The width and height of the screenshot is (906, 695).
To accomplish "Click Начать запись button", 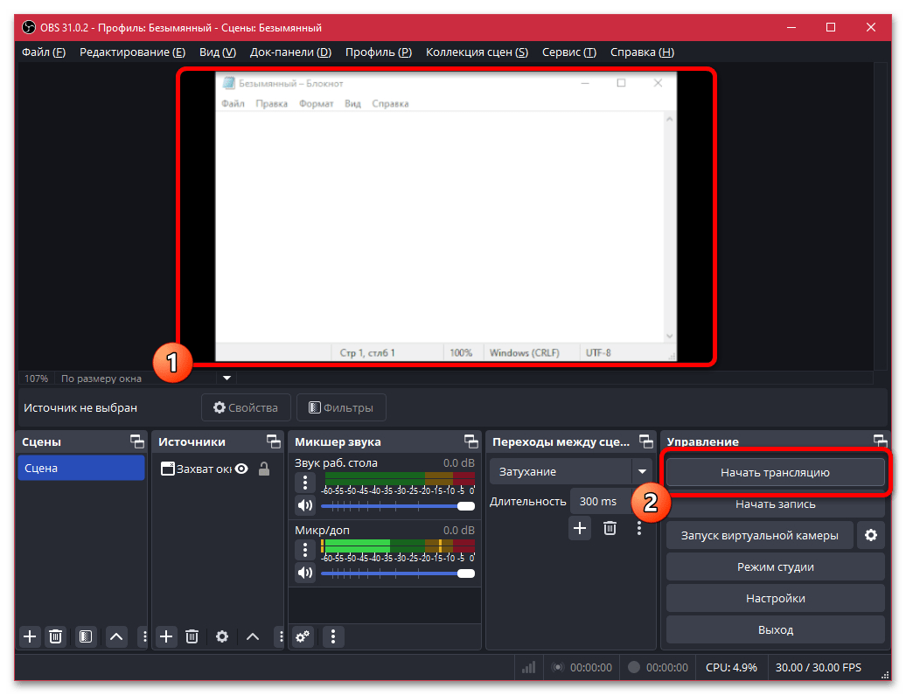I will (x=775, y=504).
